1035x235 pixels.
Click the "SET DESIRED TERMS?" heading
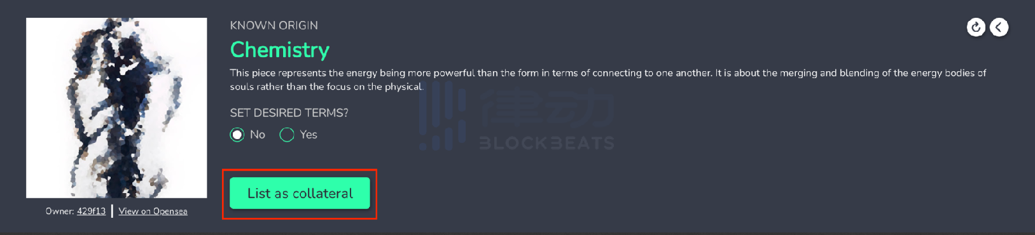tap(289, 113)
